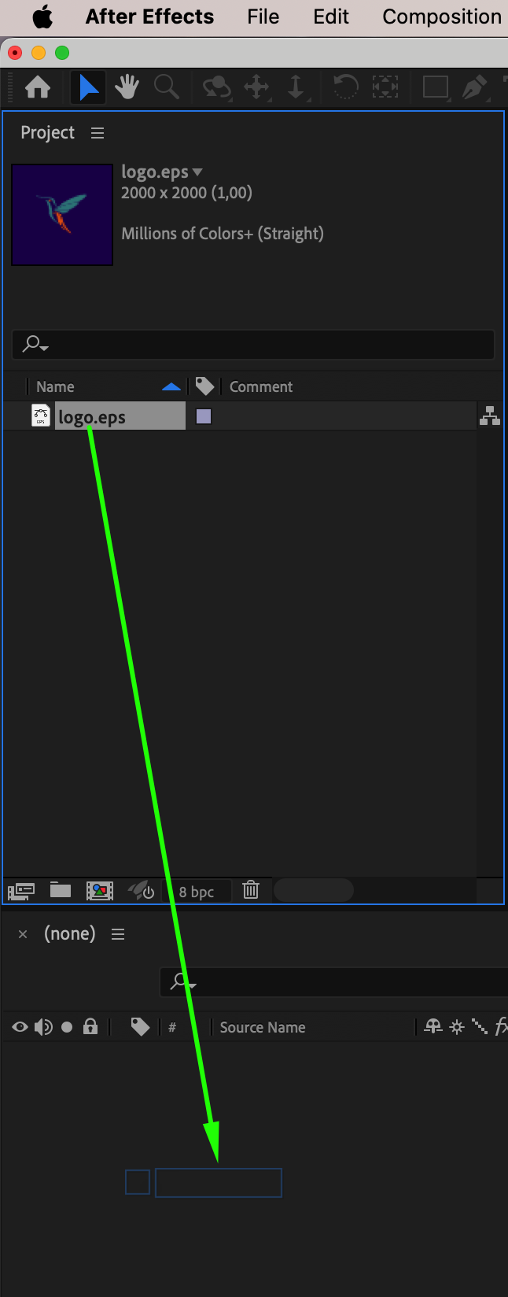The image size is (508, 1297).
Task: Open the Project panel hamburger menu
Action: [98, 133]
